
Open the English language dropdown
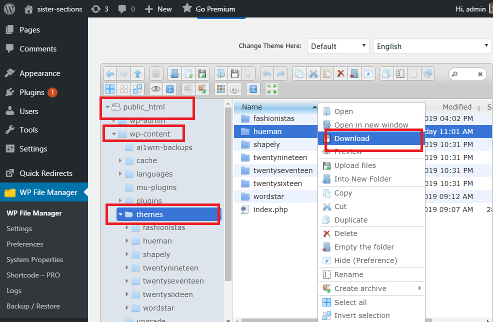tap(432, 46)
